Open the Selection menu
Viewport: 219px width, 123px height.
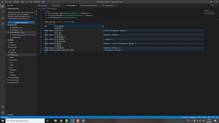(x=16, y=2)
